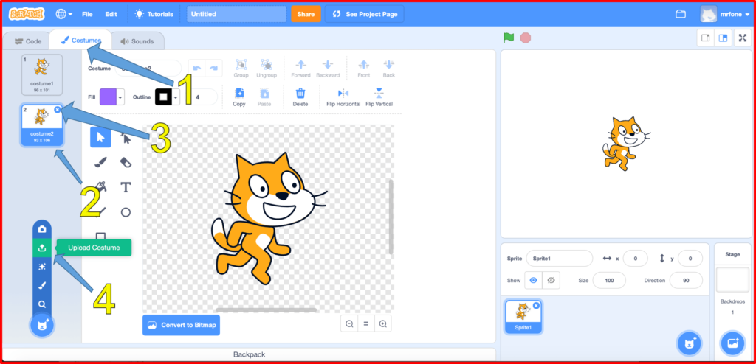Image resolution: width=756 pixels, height=364 pixels.
Task: Switch to the Sounds tab
Action: [x=137, y=41]
